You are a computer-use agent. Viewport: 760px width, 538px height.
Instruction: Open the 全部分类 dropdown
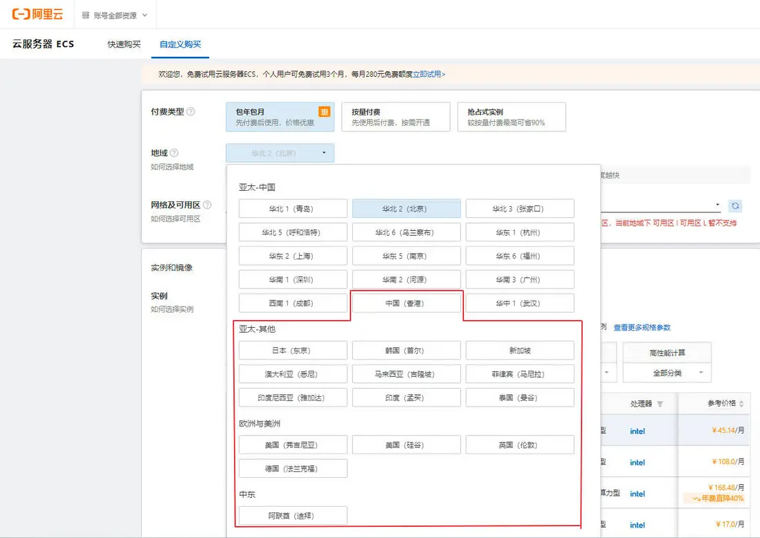point(667,373)
